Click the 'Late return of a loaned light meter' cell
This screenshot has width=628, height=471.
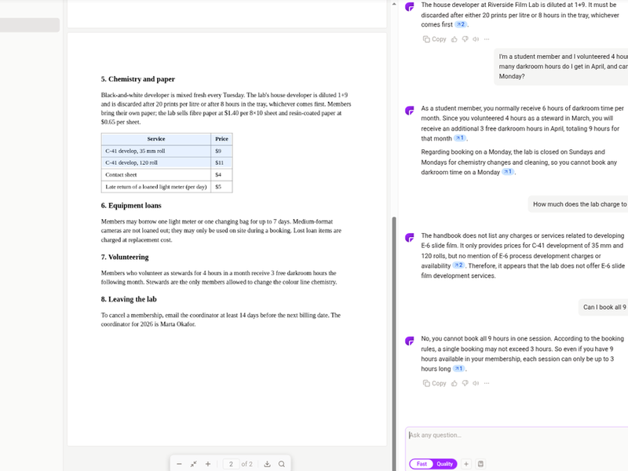[x=155, y=187]
